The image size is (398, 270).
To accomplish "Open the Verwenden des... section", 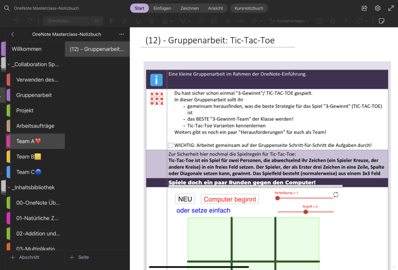I will (35, 80).
